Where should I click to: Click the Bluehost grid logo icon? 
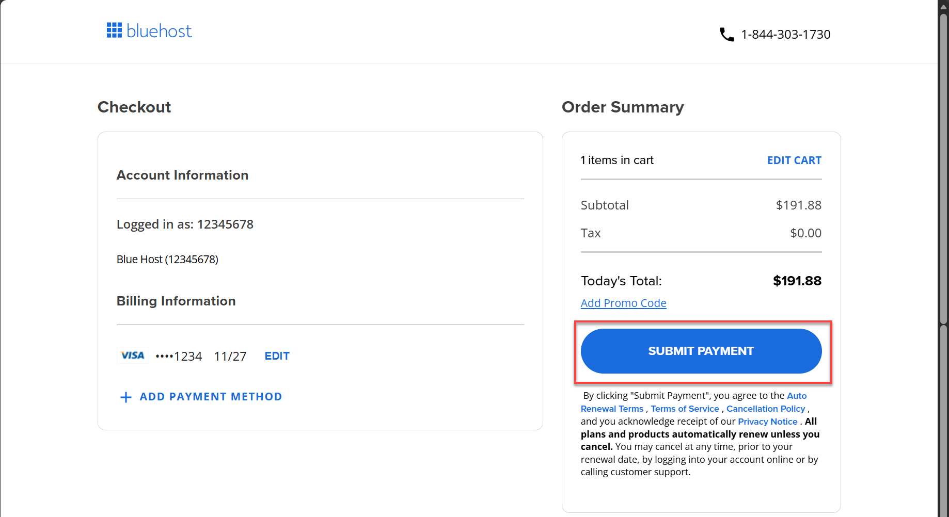pyautogui.click(x=114, y=30)
